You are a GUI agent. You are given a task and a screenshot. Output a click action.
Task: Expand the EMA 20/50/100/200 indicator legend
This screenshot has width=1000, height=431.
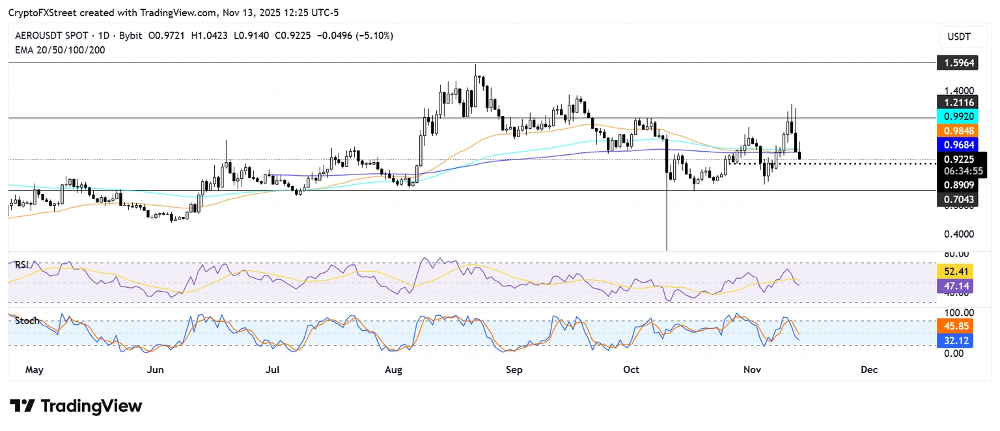pos(60,50)
